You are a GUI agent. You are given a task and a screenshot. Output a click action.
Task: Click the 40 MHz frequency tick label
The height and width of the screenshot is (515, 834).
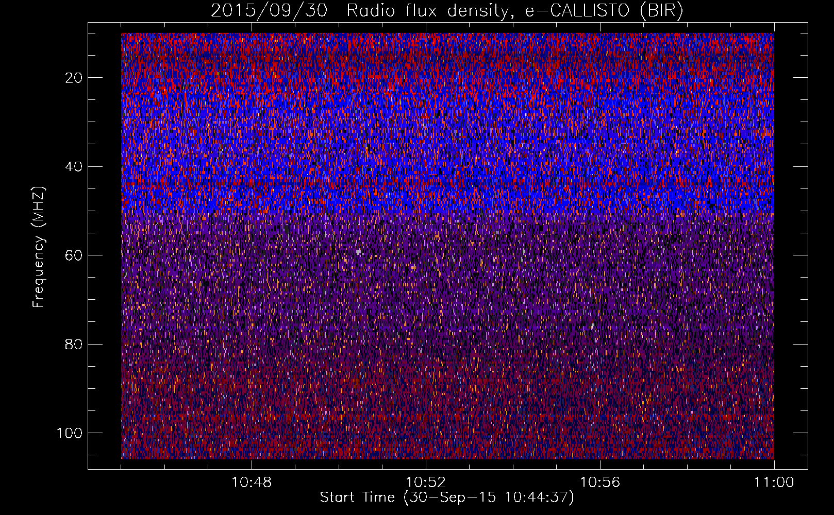(x=74, y=166)
